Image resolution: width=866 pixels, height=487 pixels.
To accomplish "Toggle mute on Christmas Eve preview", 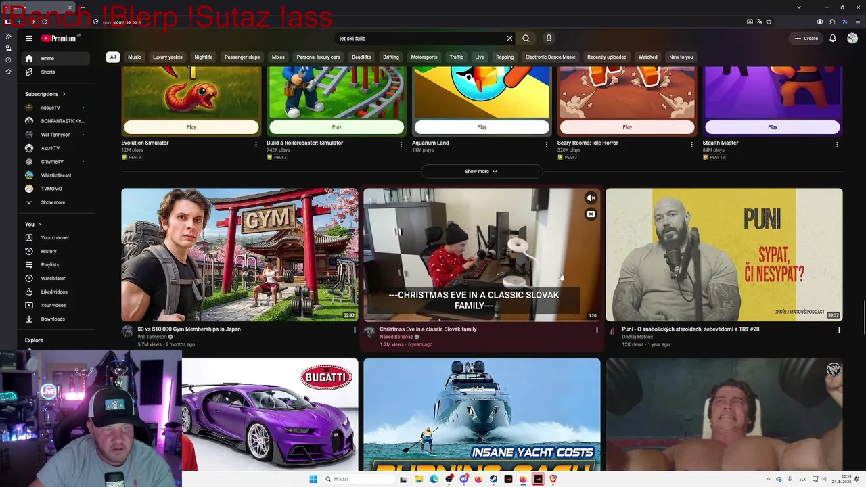I will (591, 198).
